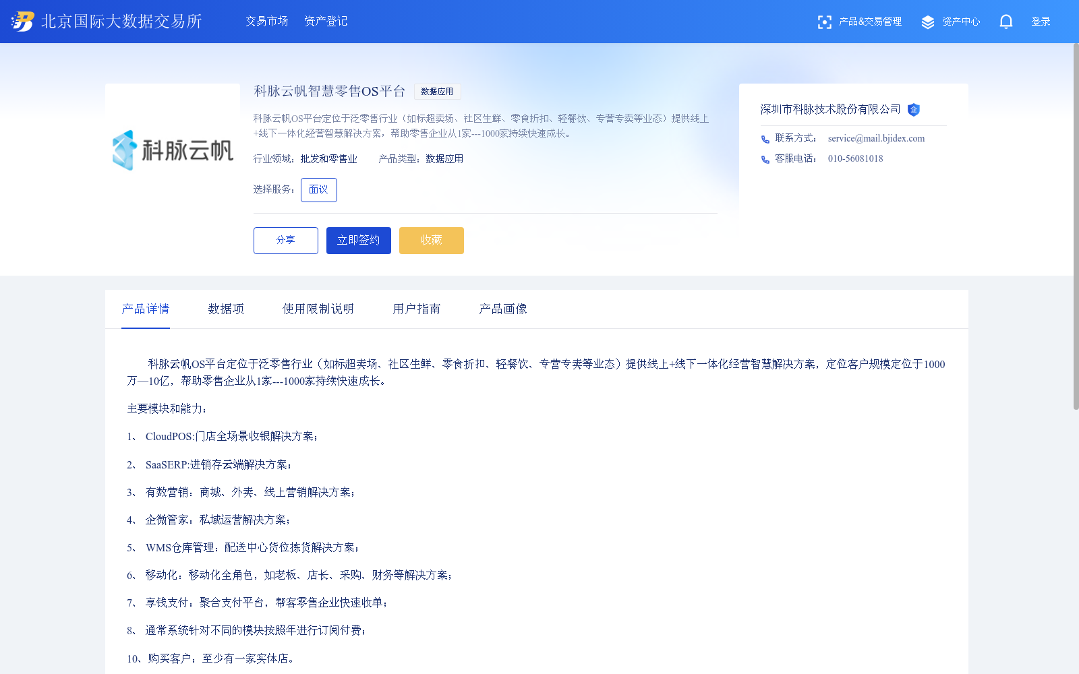Click the SaaSERP list item
Viewport: 1079px width, 674px height.
(x=209, y=465)
